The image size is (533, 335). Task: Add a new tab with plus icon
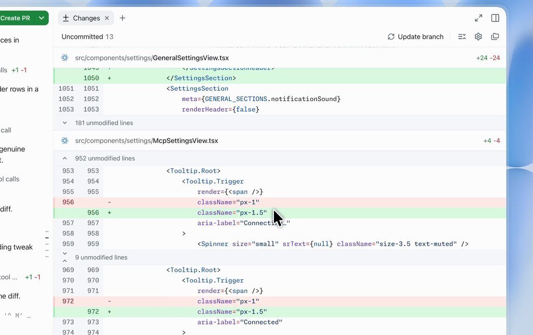[x=122, y=18]
